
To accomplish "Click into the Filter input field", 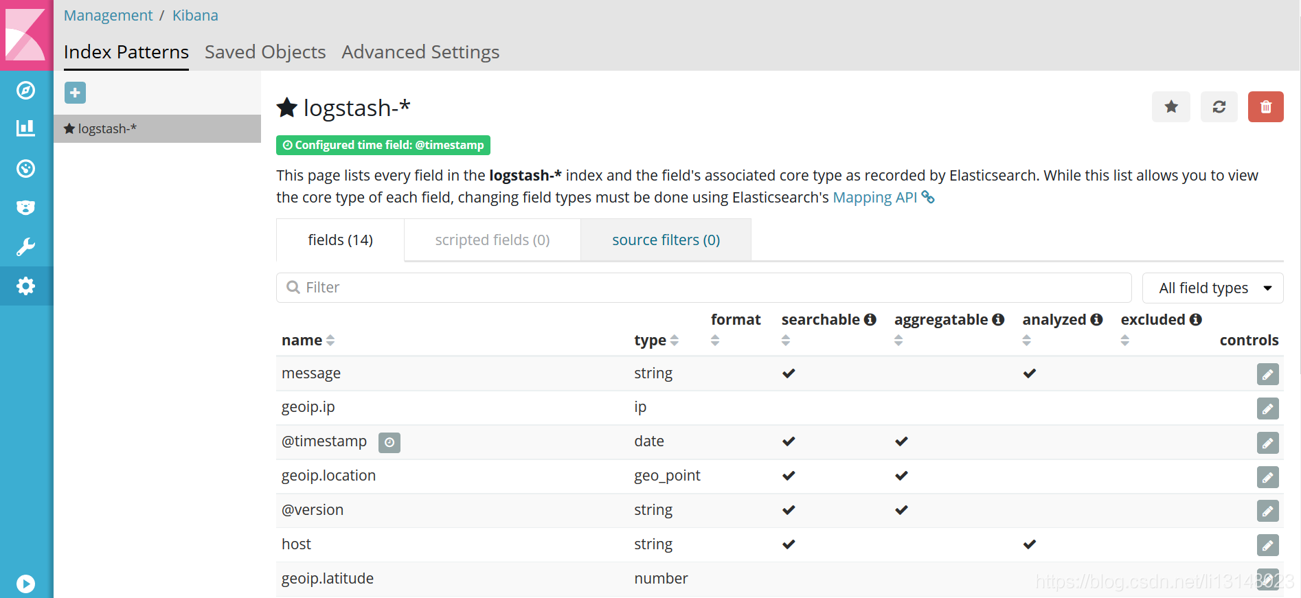I will pos(703,288).
